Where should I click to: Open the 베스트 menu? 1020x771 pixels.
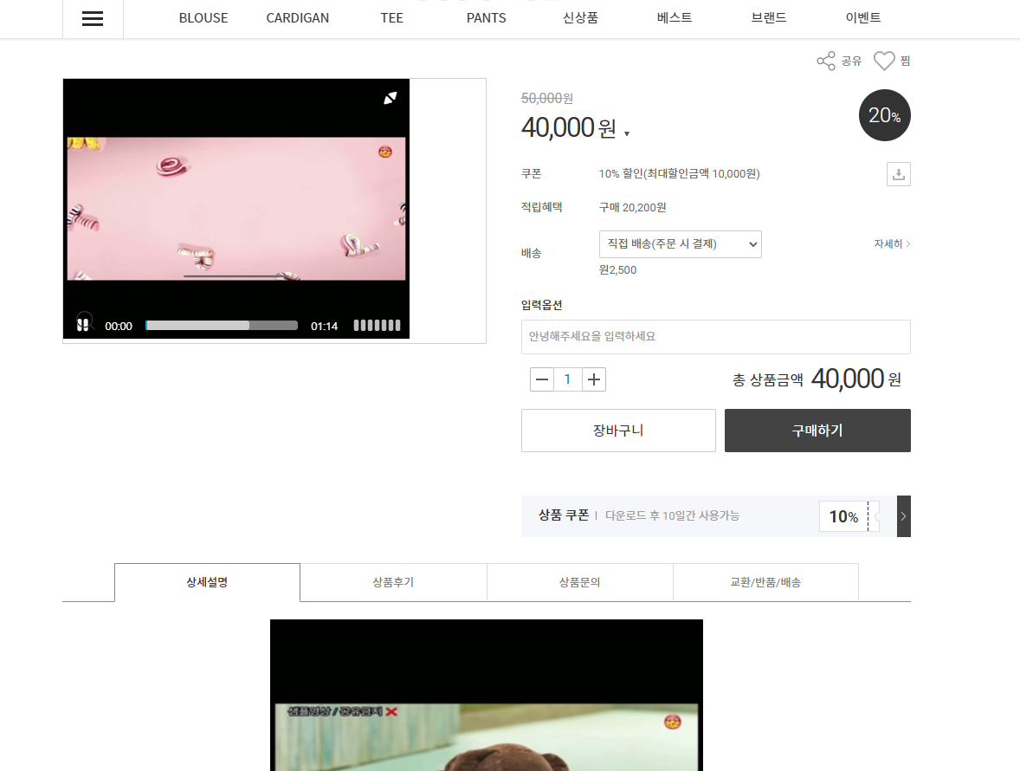tap(675, 18)
